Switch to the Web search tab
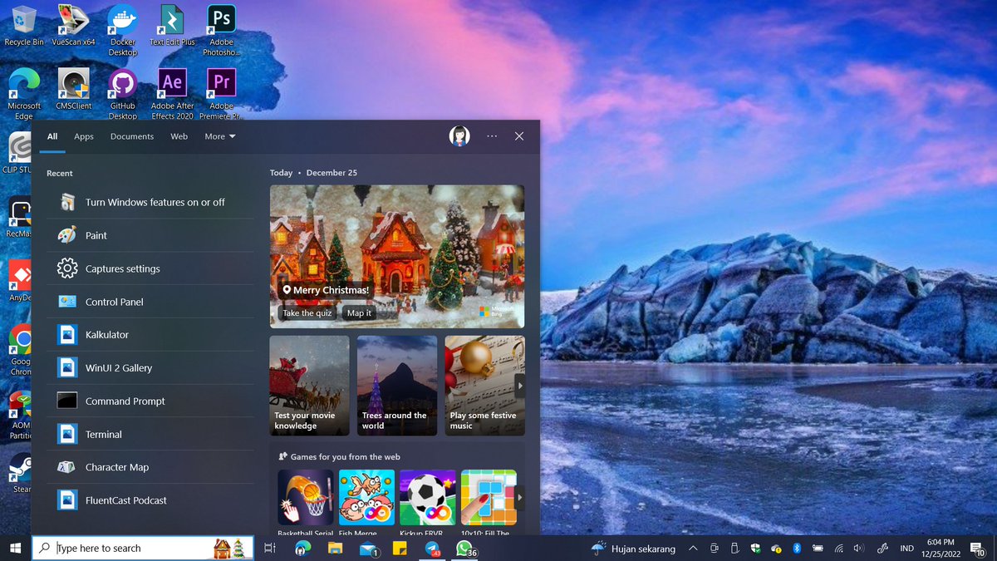Image resolution: width=997 pixels, height=561 pixels. pos(179,136)
